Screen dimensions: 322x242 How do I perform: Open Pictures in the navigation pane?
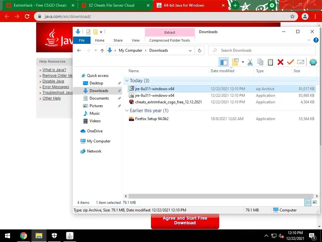point(96,106)
